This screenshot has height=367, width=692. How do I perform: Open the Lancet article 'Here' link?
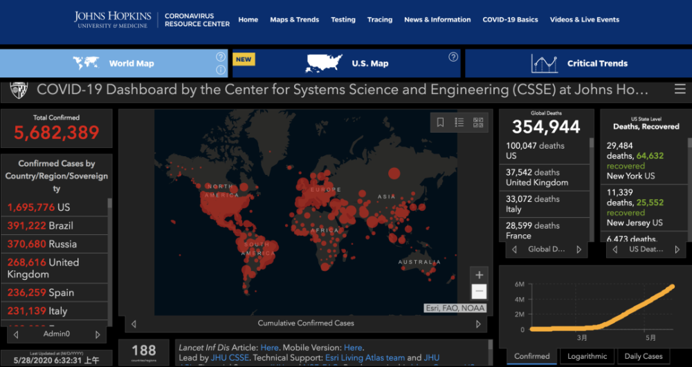point(269,348)
